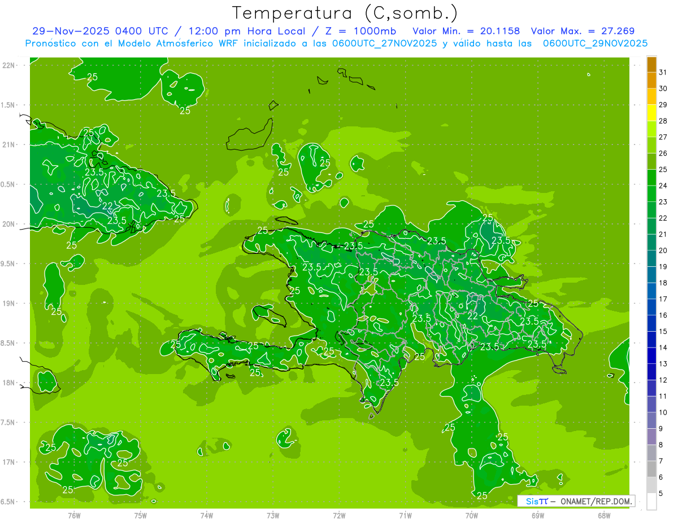Pick the yellow swatch between 28 and 29
Viewport: 678px width, 523px height.
click(x=651, y=113)
